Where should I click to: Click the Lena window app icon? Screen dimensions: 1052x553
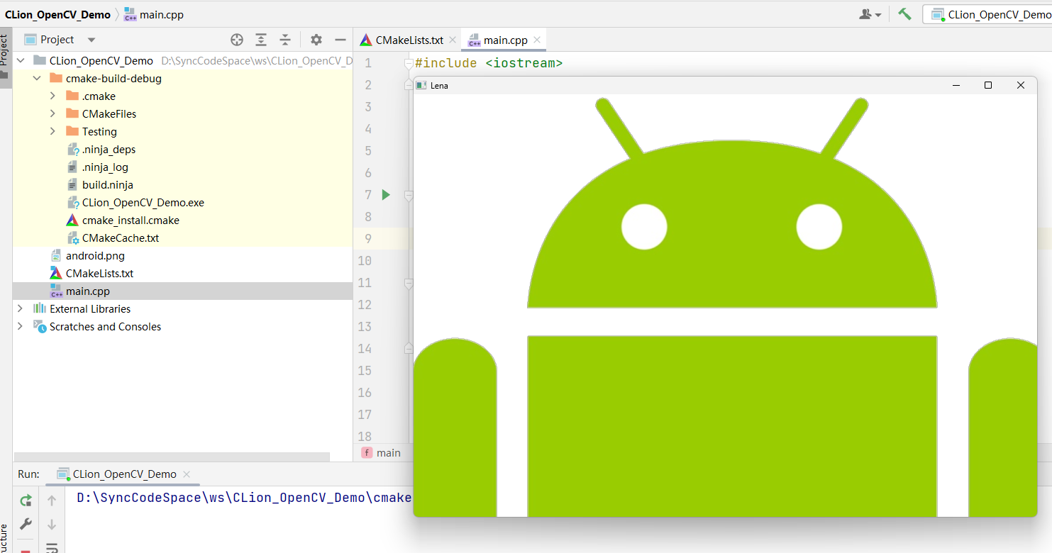tap(421, 85)
